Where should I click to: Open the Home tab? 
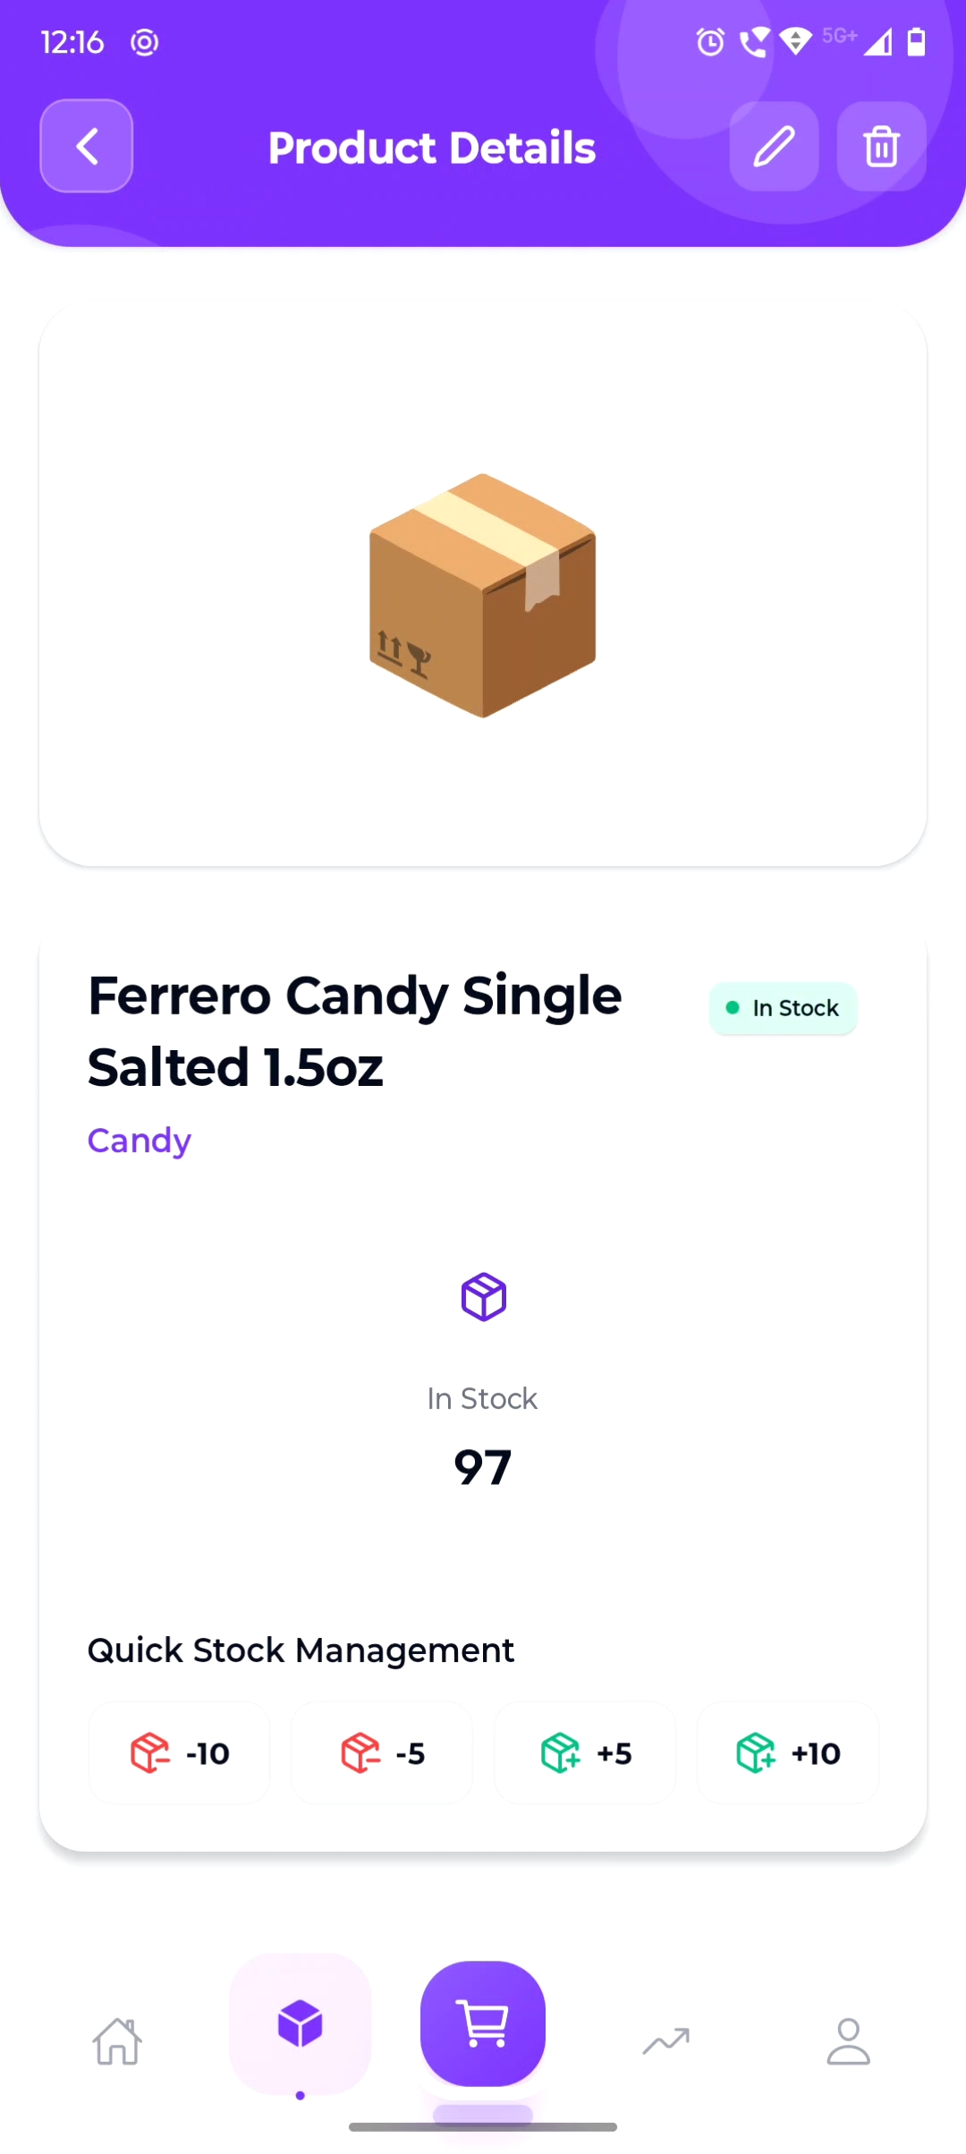(x=117, y=2041)
